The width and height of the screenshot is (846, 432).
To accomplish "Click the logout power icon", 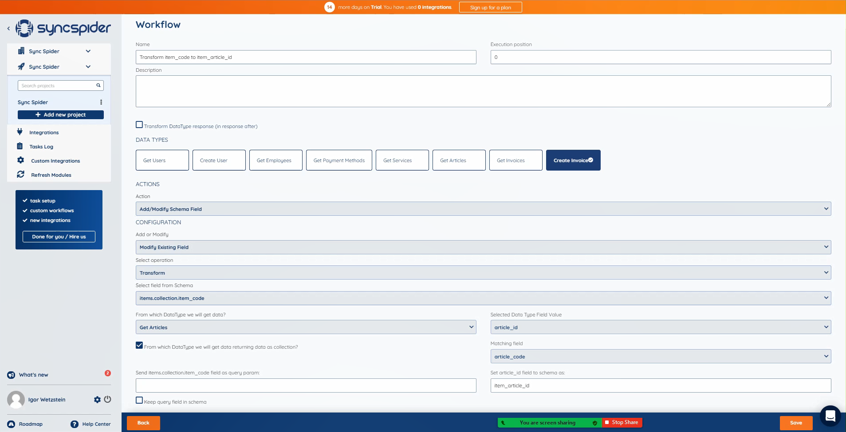I will [x=107, y=399].
